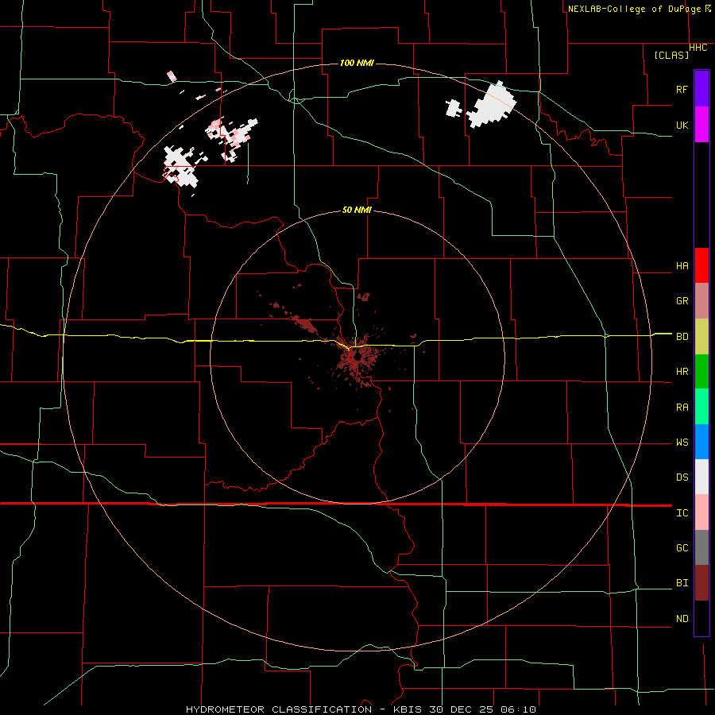The height and width of the screenshot is (715, 715).
Task: Click the GC gray legend swatch
Action: pyautogui.click(x=701, y=547)
